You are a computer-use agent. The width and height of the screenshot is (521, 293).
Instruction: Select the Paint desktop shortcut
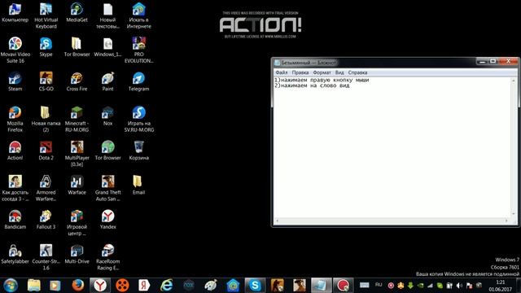pos(107,81)
